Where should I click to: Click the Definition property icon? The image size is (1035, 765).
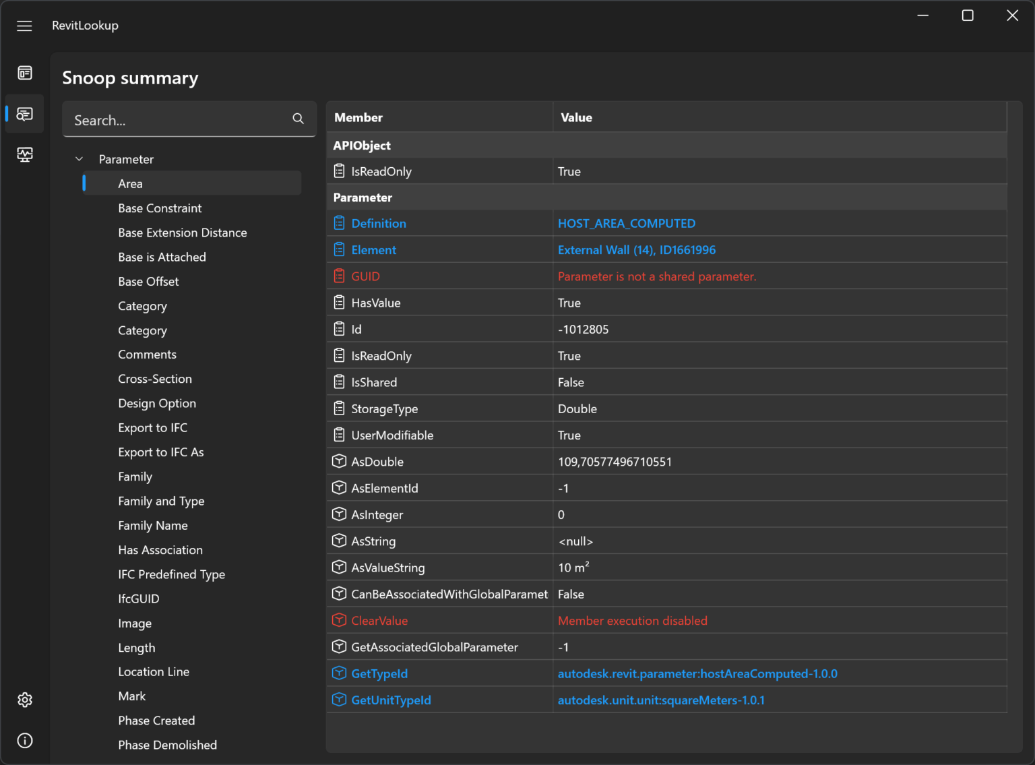click(340, 223)
